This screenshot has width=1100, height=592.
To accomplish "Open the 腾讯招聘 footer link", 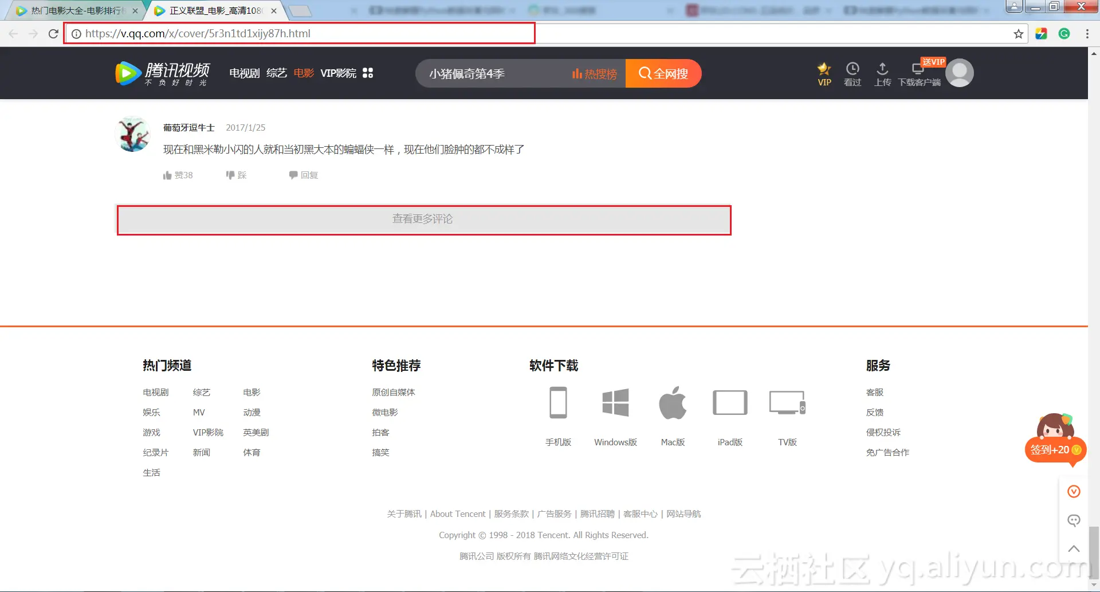I will click(598, 514).
